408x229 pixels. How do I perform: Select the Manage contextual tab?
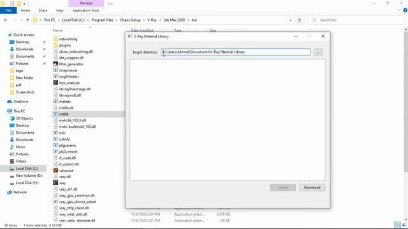86,3
